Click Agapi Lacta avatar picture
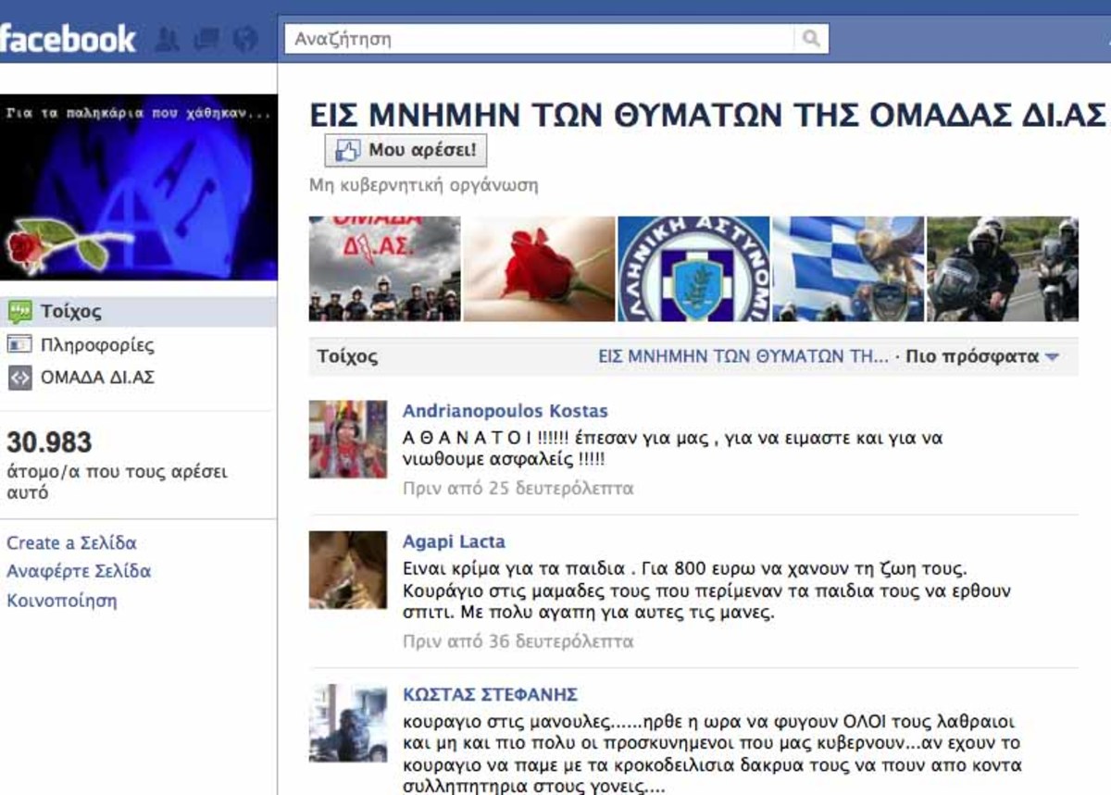Viewport: 1111px width, 795px height. tap(348, 570)
